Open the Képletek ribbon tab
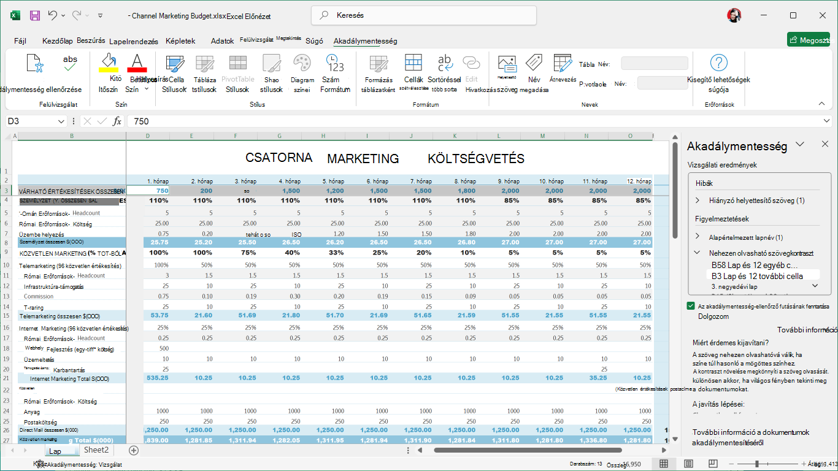This screenshot has width=838, height=471. click(180, 41)
